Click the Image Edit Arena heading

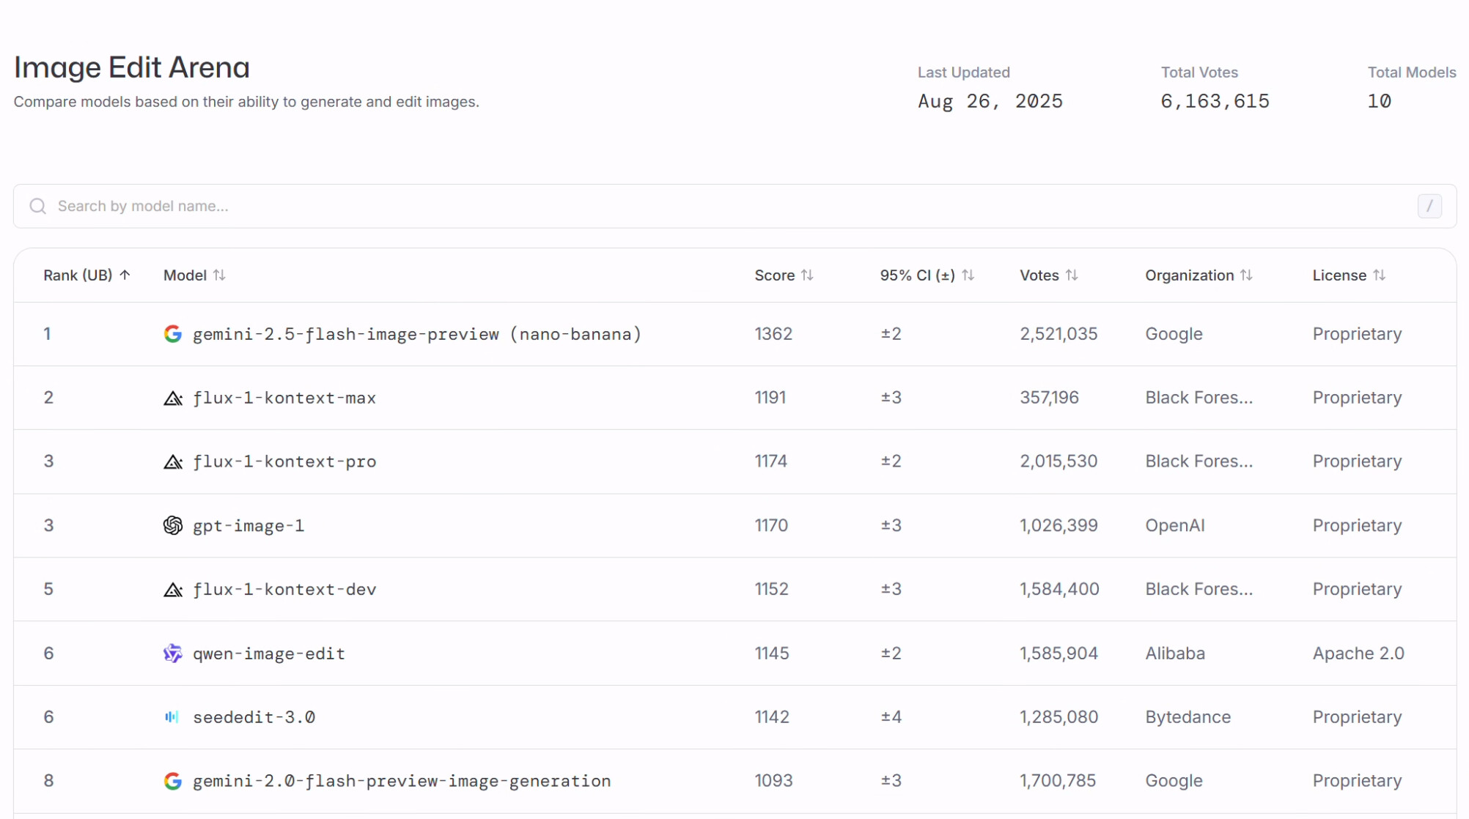(132, 67)
